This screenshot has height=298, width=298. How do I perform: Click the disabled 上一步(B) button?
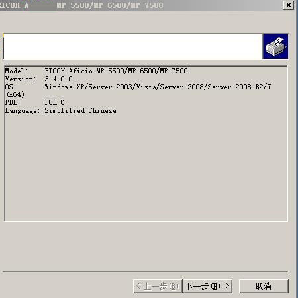[158, 286]
